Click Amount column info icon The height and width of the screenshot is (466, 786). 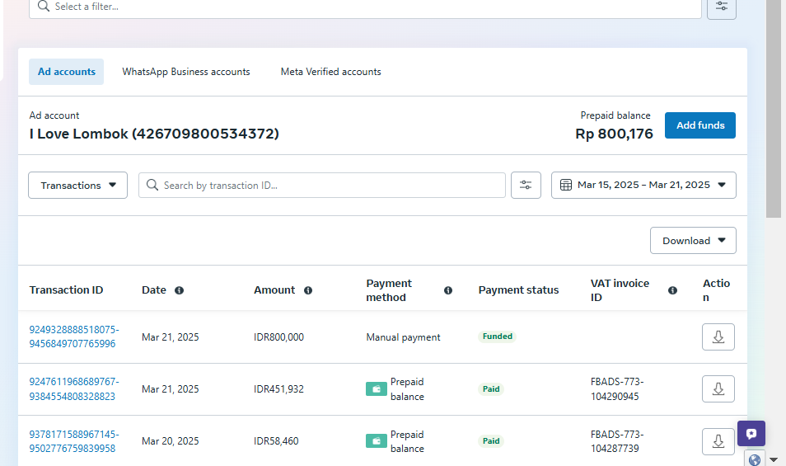point(308,290)
